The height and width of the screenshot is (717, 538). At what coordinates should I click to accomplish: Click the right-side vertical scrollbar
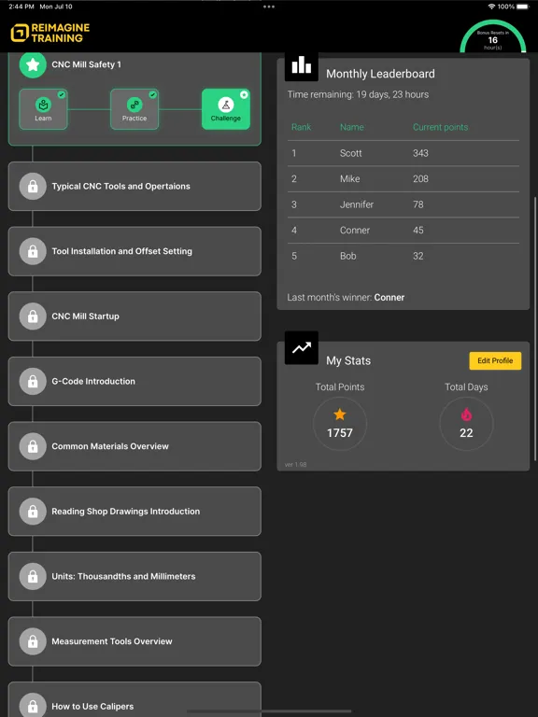535,329
